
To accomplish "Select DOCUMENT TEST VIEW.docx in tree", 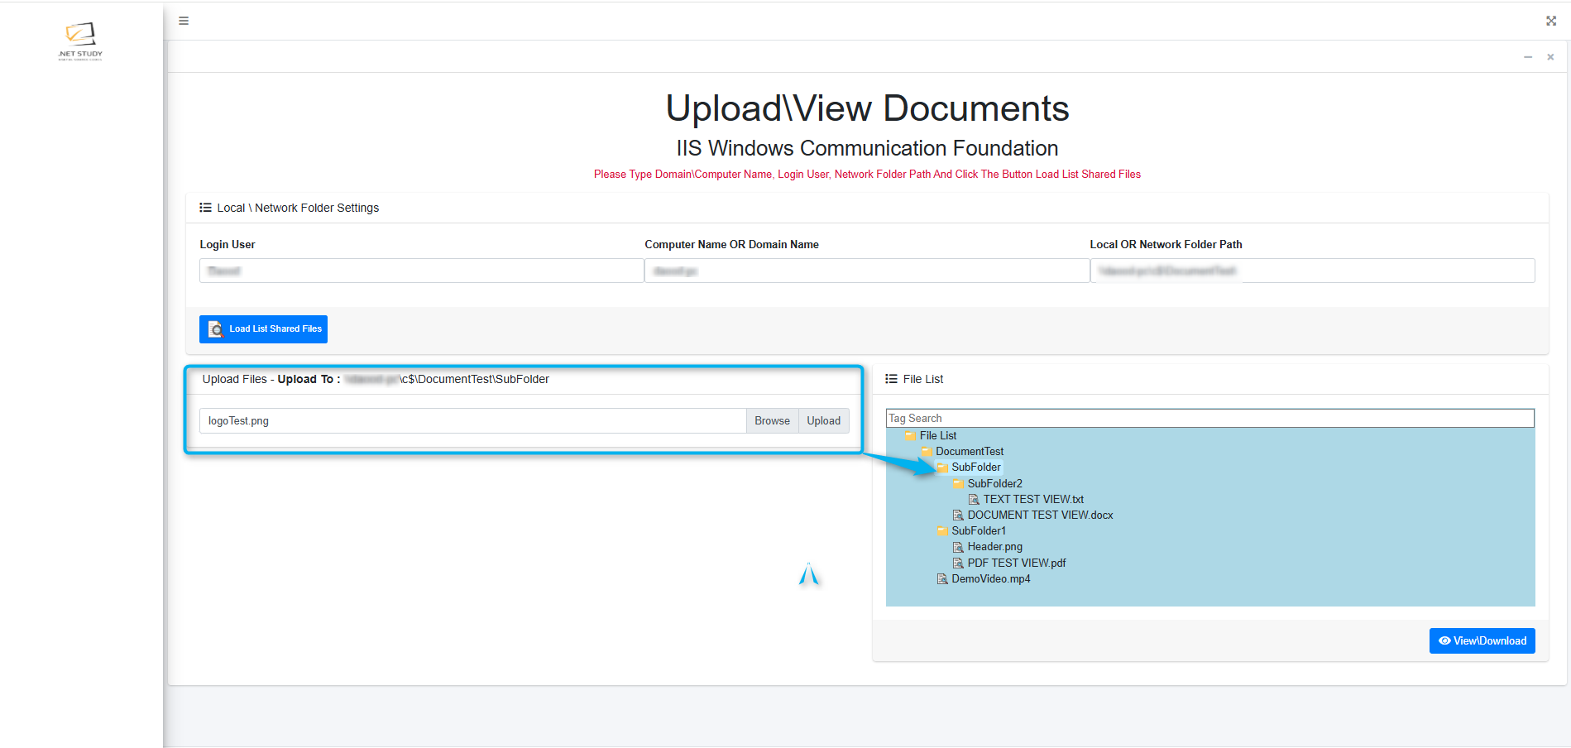I will [1040, 515].
